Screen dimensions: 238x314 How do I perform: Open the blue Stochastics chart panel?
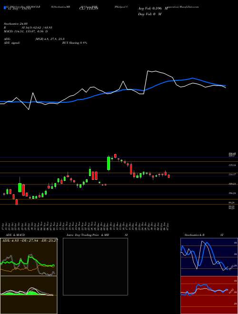point(209,257)
